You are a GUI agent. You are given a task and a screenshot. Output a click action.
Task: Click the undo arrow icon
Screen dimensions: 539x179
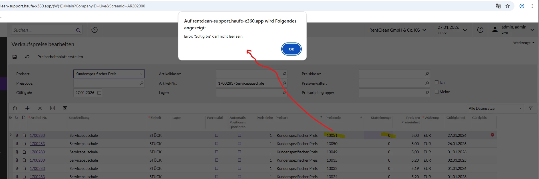click(27, 57)
